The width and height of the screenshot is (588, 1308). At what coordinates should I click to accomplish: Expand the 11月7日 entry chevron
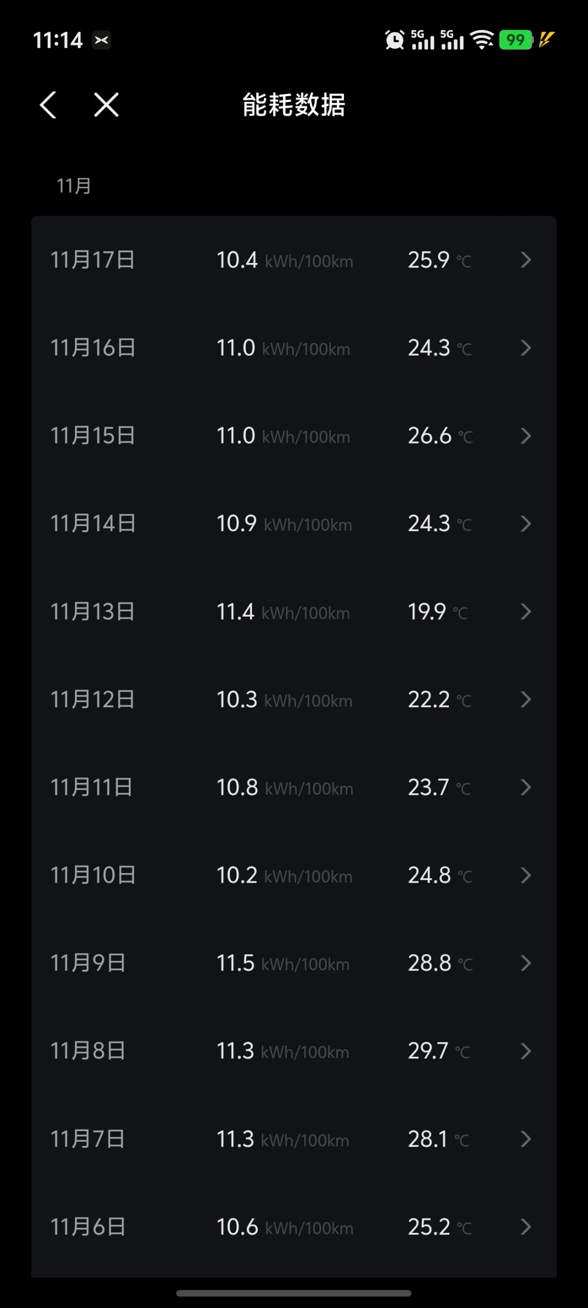coord(526,1139)
